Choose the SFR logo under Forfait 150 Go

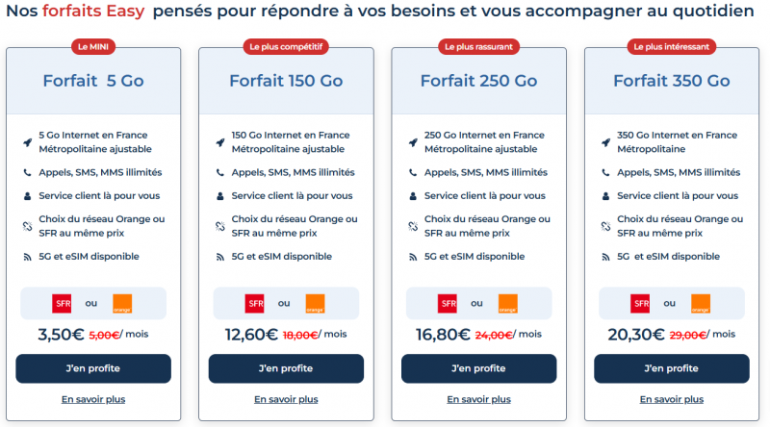coord(255,304)
